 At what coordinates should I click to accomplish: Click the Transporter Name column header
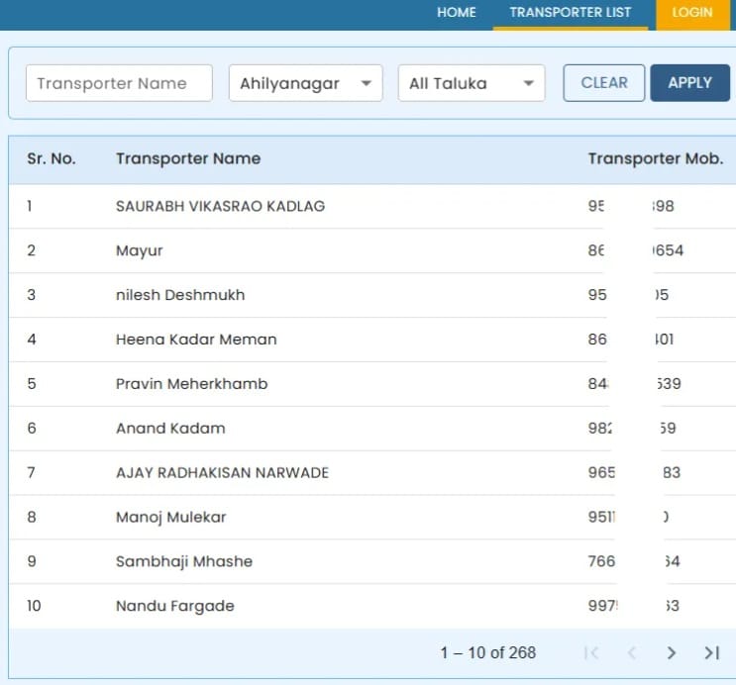click(x=188, y=158)
